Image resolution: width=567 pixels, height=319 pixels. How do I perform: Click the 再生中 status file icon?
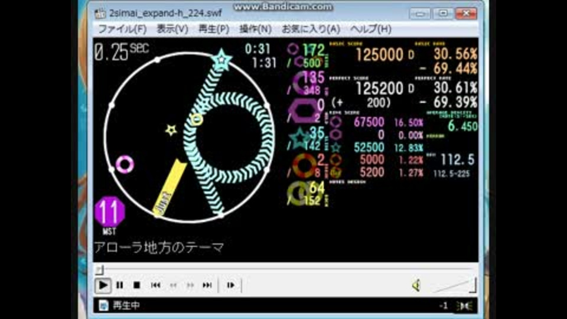click(103, 305)
